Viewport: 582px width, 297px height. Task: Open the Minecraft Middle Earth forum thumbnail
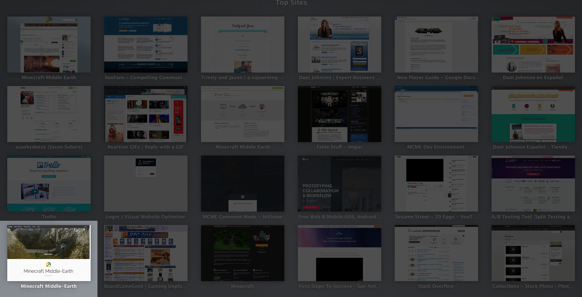coord(49,44)
